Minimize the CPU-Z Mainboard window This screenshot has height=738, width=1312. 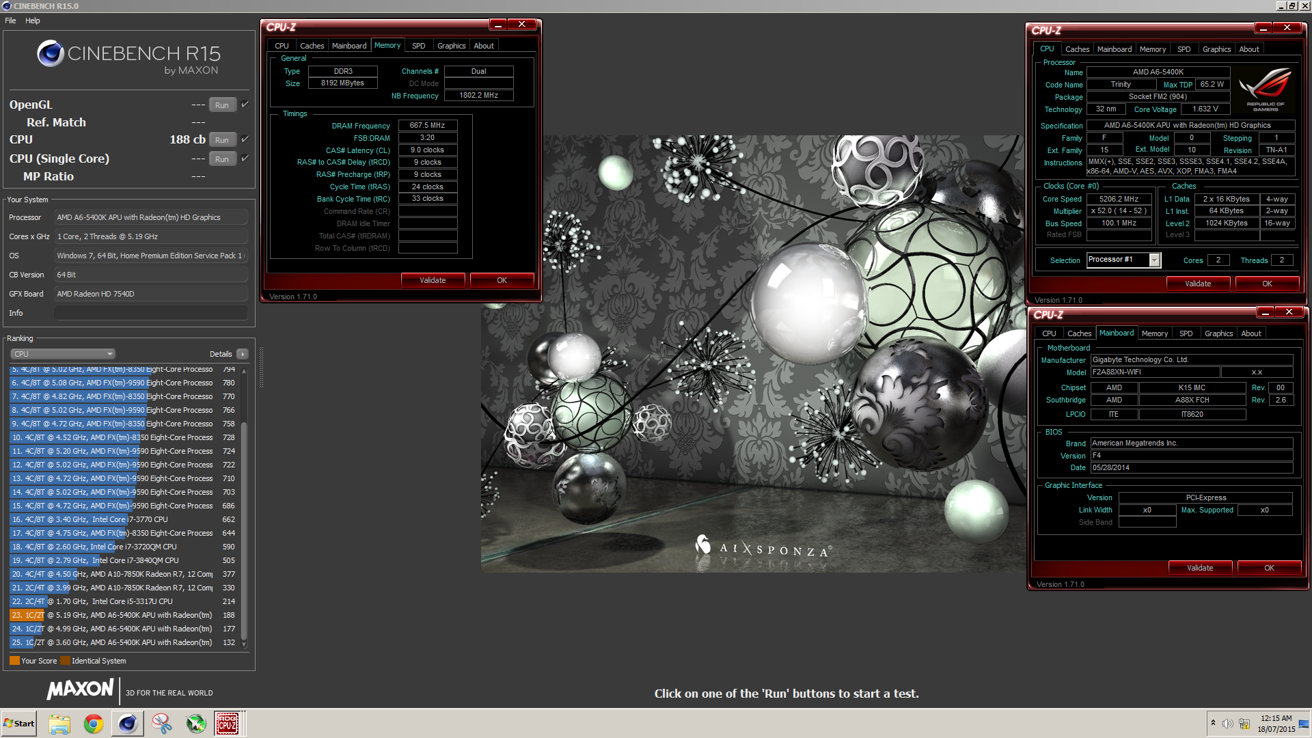pos(1266,312)
